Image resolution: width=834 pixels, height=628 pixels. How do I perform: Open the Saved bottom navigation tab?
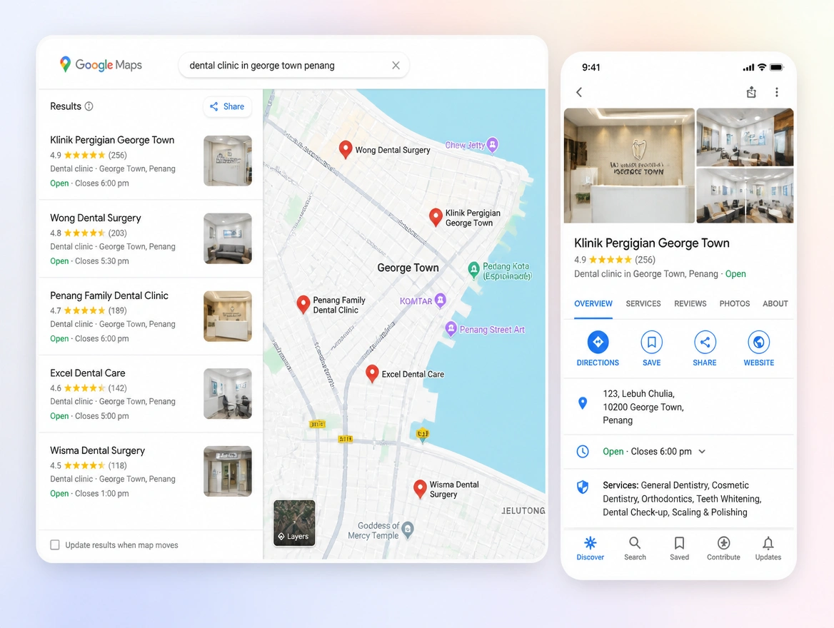[x=679, y=548]
